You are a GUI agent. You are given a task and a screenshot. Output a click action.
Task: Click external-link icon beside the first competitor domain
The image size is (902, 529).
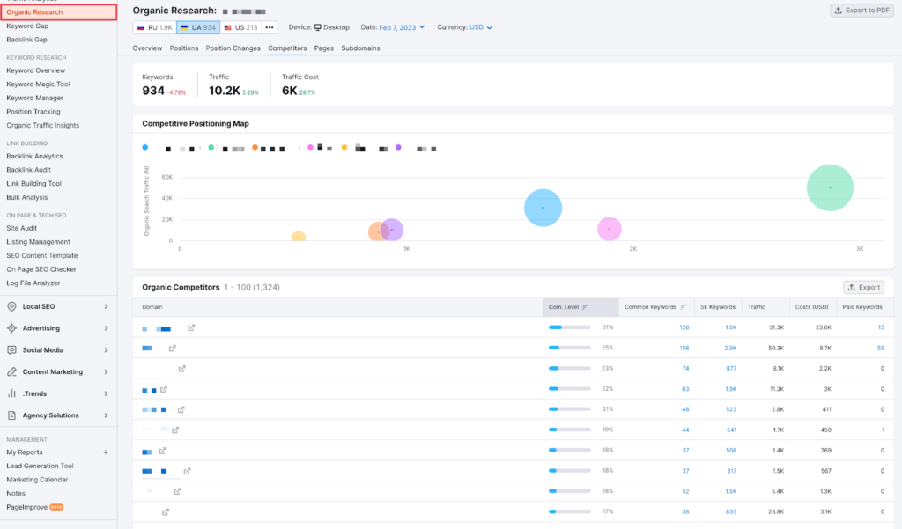(x=191, y=327)
